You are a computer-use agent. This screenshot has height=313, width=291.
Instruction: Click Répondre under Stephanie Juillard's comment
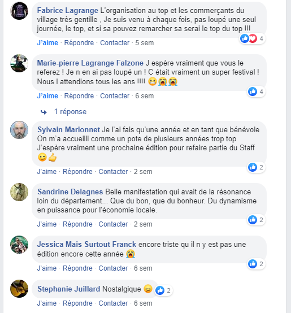[x=77, y=303]
